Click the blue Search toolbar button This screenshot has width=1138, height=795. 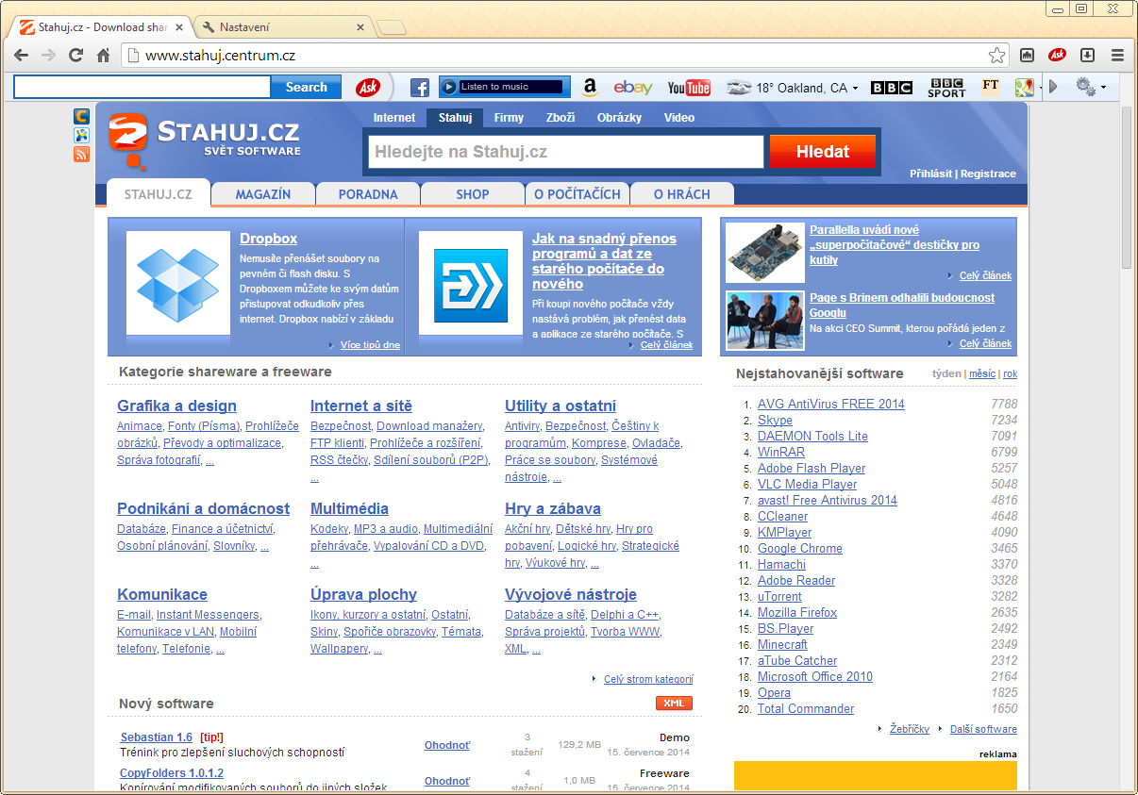307,87
